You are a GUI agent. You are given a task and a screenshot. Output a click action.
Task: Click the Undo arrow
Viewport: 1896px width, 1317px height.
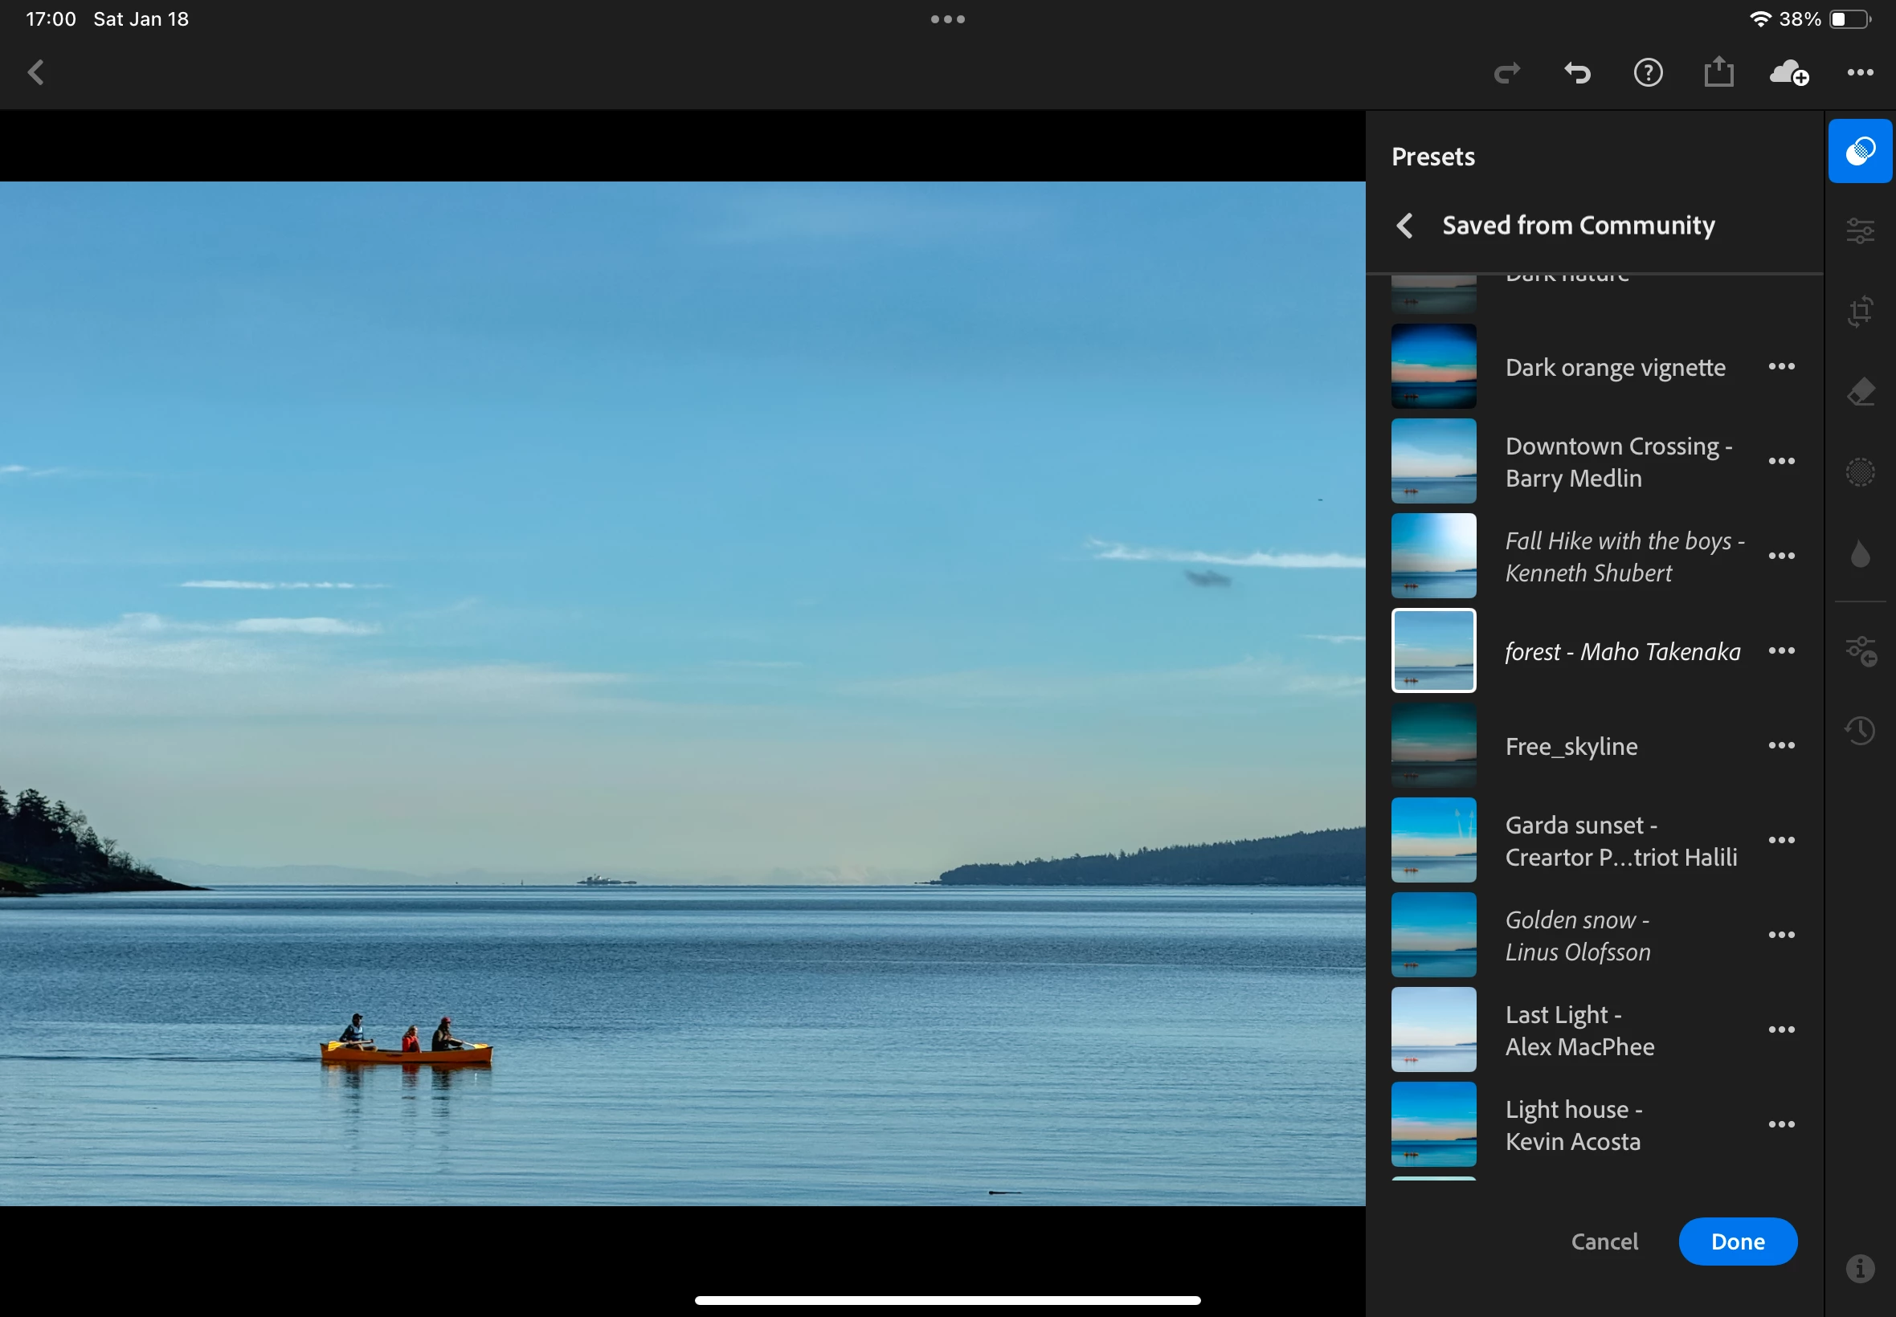(1576, 73)
